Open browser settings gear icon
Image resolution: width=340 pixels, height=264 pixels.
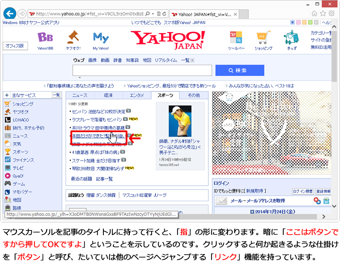pos(331,13)
